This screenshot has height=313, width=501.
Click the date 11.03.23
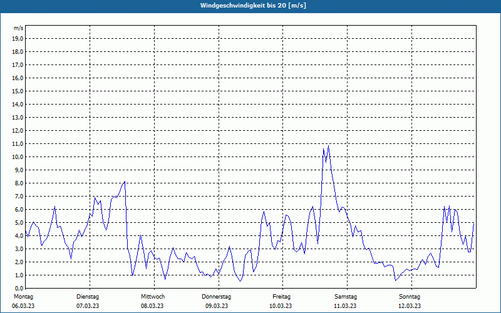tap(345, 305)
